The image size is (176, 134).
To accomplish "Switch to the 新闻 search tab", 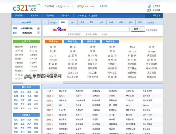I will [x=111, y=23].
